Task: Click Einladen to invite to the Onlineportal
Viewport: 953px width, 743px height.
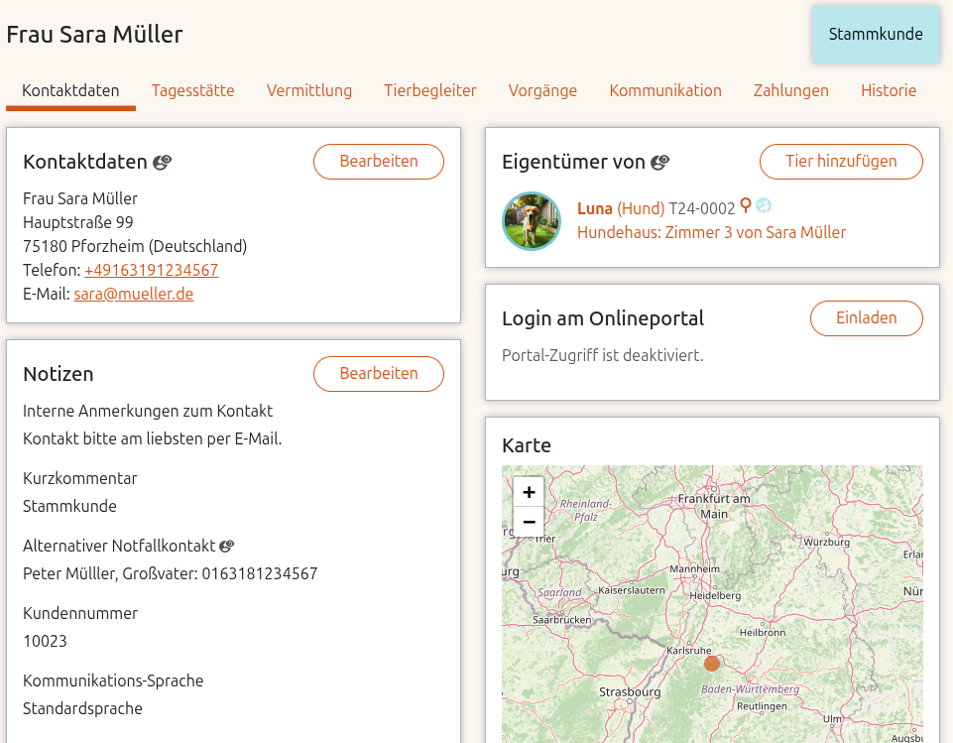Action: [866, 318]
